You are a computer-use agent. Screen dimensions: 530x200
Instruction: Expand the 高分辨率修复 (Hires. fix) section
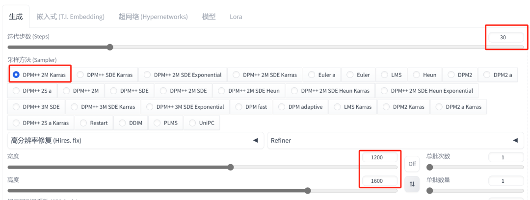[135, 140]
